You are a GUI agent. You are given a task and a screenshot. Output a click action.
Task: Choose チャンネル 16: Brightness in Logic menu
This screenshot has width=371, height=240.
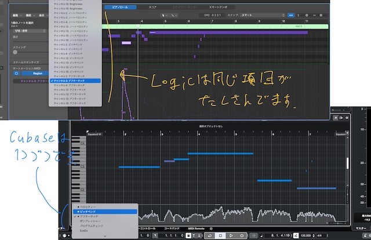point(75,9)
